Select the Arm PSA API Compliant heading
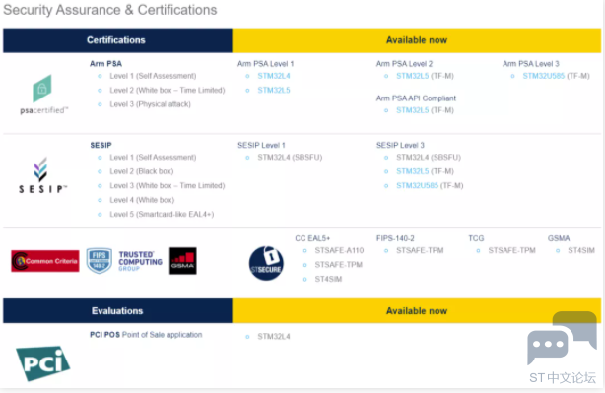The image size is (605, 393). click(x=416, y=98)
